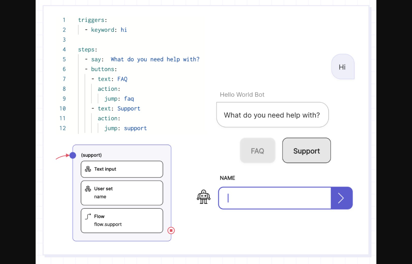This screenshot has height=264, width=412.
Task: Click the red stop end-node icon
Action: pos(171,231)
